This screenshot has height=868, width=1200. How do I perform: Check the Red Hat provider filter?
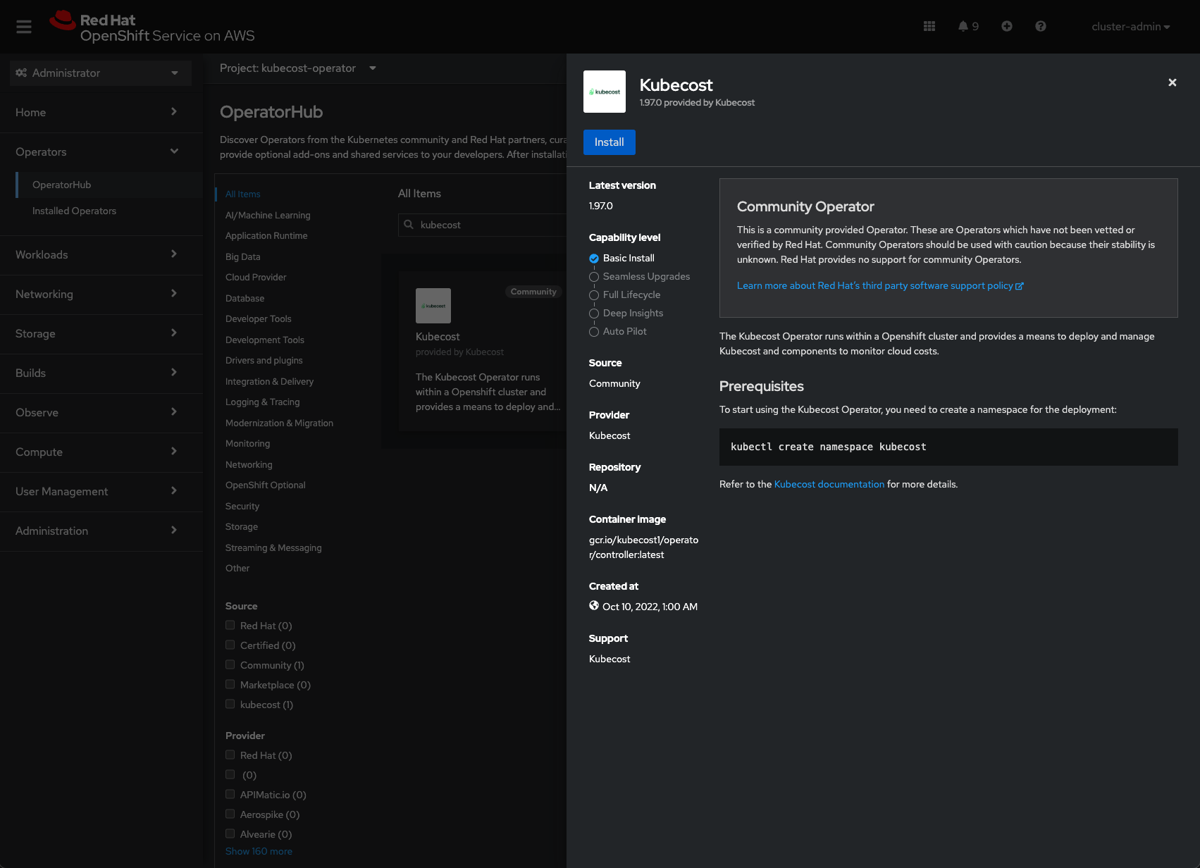click(230, 755)
